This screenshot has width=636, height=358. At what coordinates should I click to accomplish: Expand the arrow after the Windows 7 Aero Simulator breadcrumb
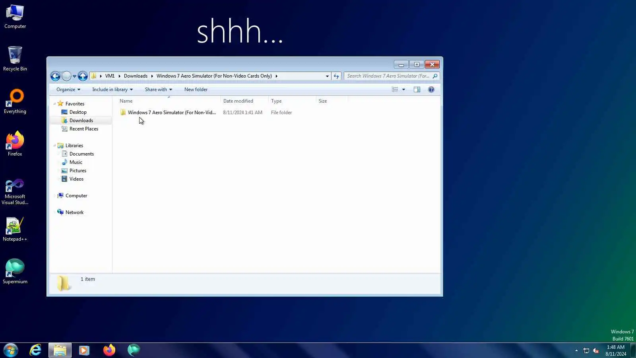tap(276, 76)
